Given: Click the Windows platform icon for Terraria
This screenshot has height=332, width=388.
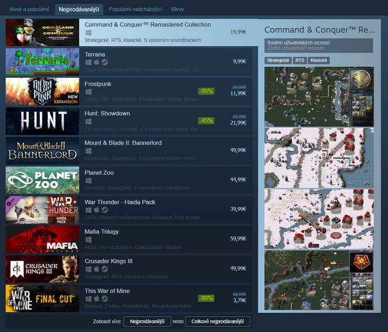Looking at the screenshot, I should coord(88,62).
